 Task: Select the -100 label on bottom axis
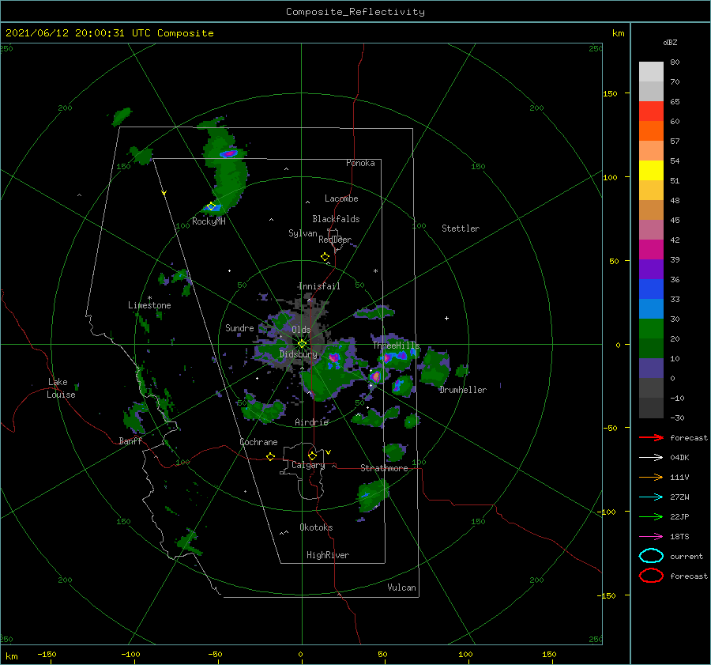pos(130,654)
